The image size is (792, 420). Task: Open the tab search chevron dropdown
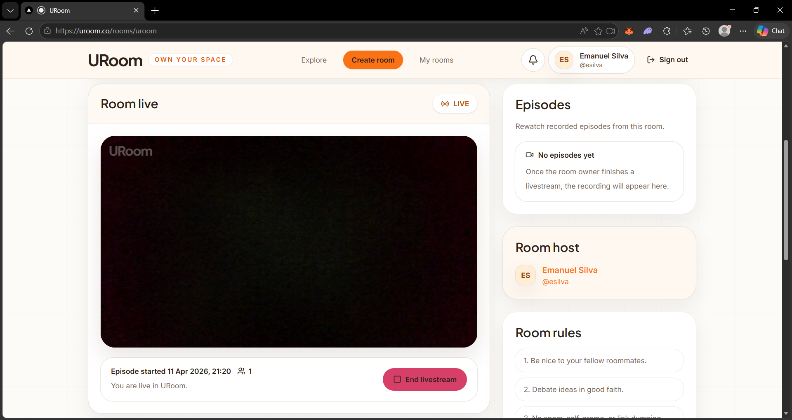(x=10, y=10)
